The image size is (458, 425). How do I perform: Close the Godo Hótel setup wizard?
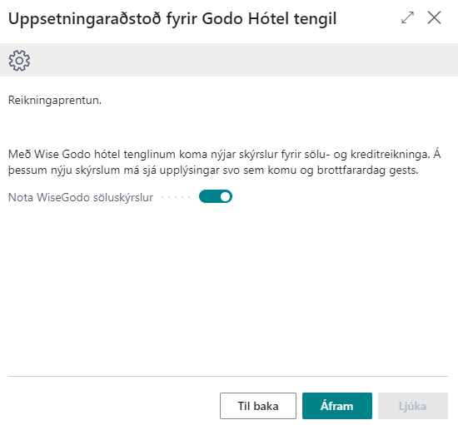(434, 17)
